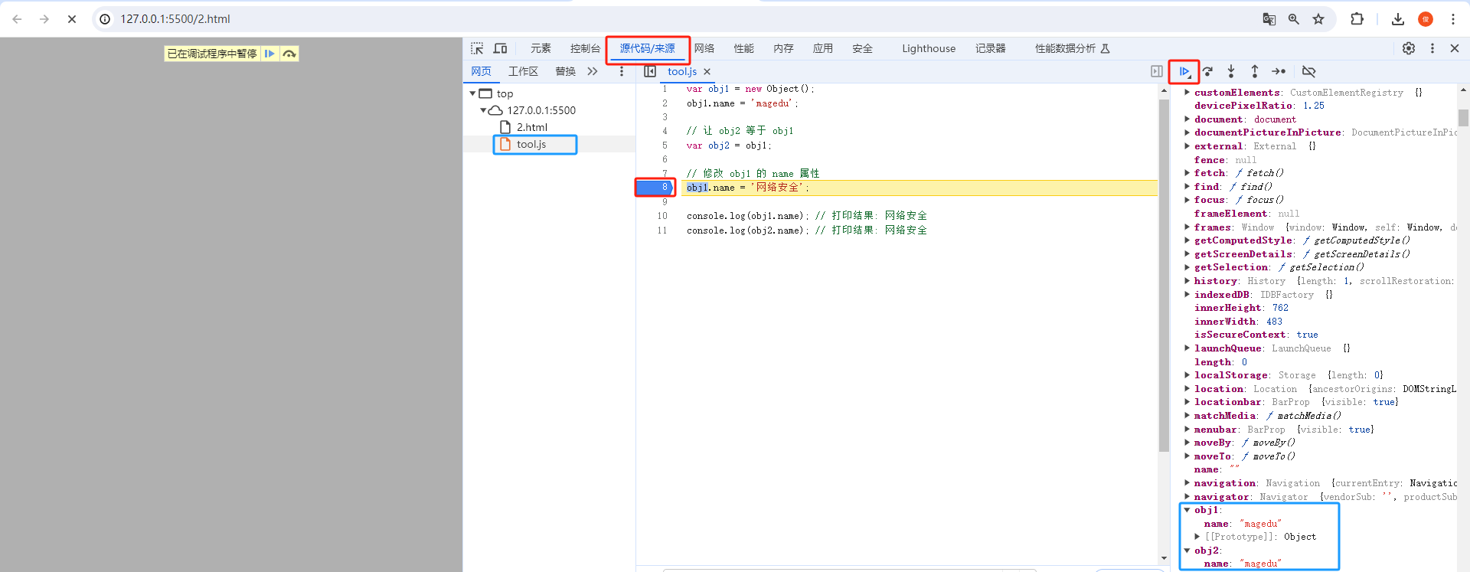Viewport: 1470px width, 572px height.
Task: Click line number 10 gutter
Action: click(662, 216)
